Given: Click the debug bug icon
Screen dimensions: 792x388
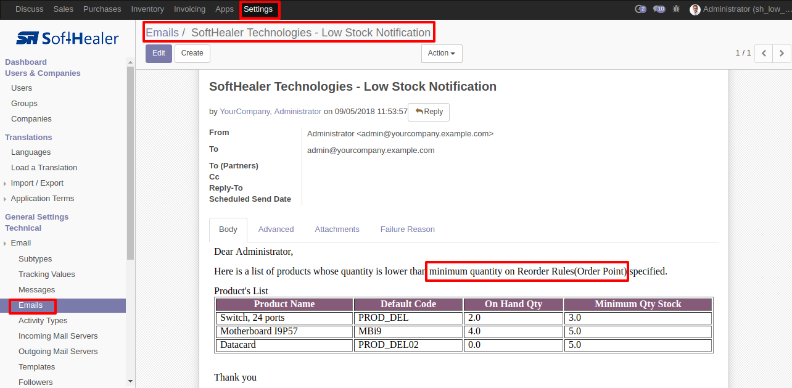Looking at the screenshot, I should click(677, 9).
